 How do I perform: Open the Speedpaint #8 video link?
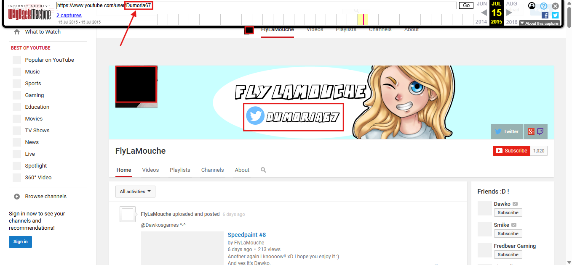[247, 235]
